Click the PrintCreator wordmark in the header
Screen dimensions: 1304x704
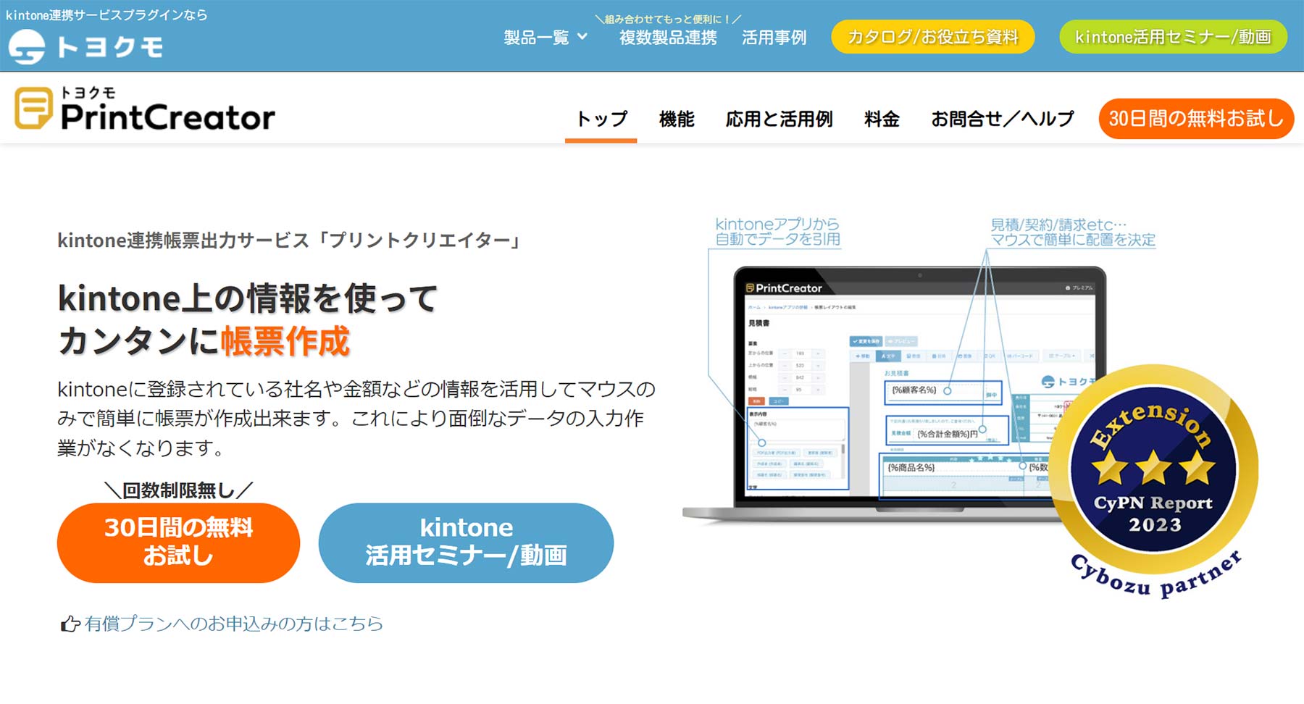168,117
